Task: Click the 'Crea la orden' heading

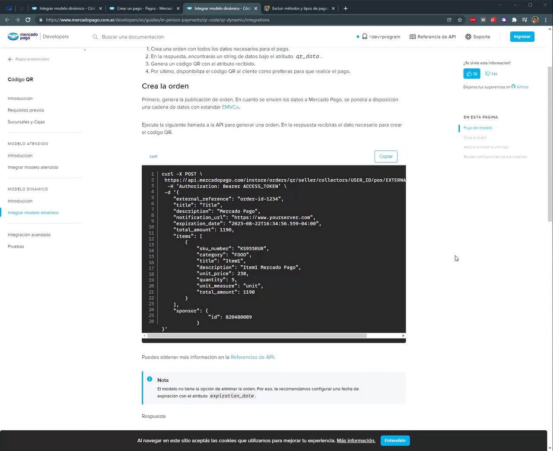Action: pyautogui.click(x=165, y=86)
